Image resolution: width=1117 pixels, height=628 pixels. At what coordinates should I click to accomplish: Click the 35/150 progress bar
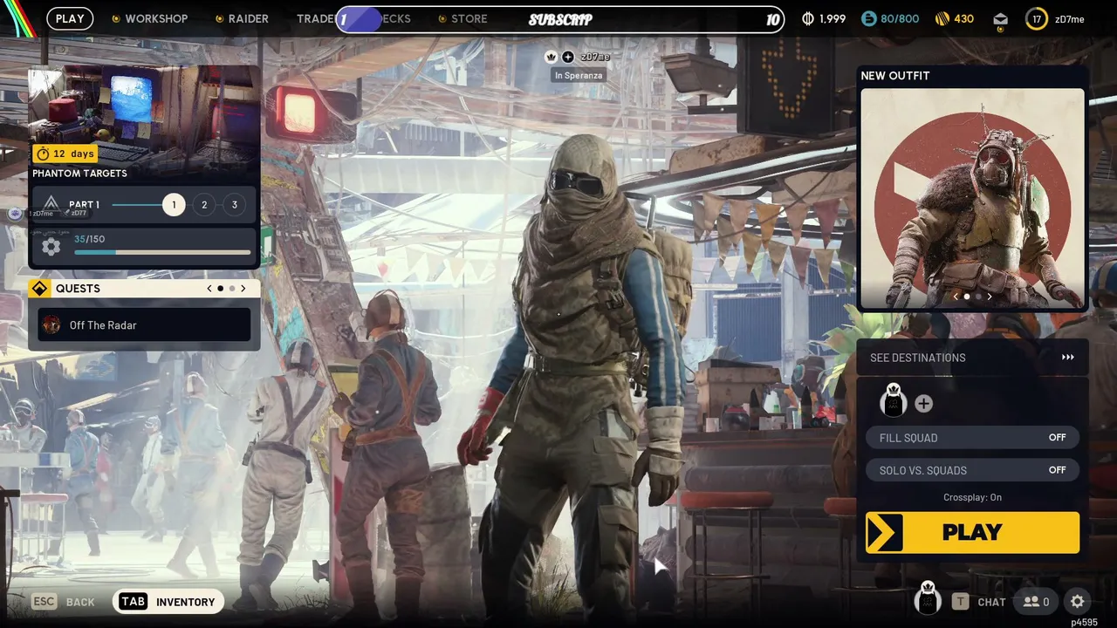click(x=162, y=253)
